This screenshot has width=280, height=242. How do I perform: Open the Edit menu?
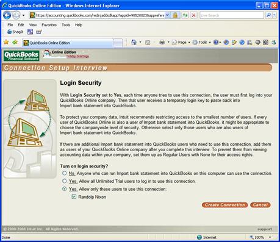click(21, 25)
